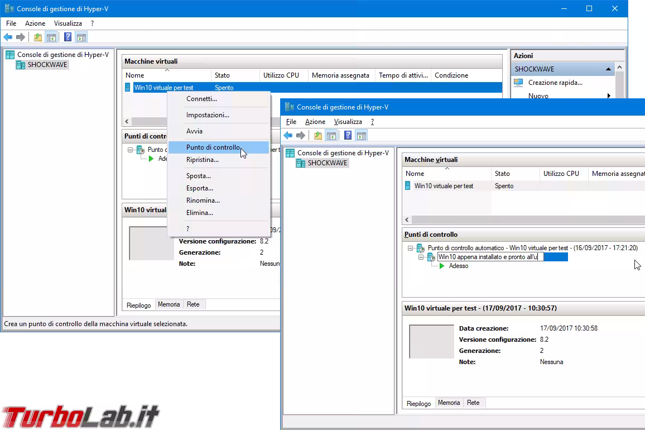Choose Punto di controllo from the context menu
This screenshot has height=430, width=645.
pyautogui.click(x=212, y=147)
